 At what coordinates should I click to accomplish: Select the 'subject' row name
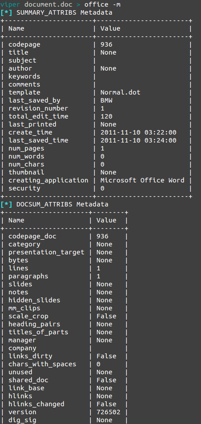click(x=23, y=60)
